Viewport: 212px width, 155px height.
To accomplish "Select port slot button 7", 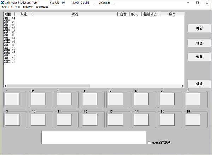I will [x=167, y=99].
